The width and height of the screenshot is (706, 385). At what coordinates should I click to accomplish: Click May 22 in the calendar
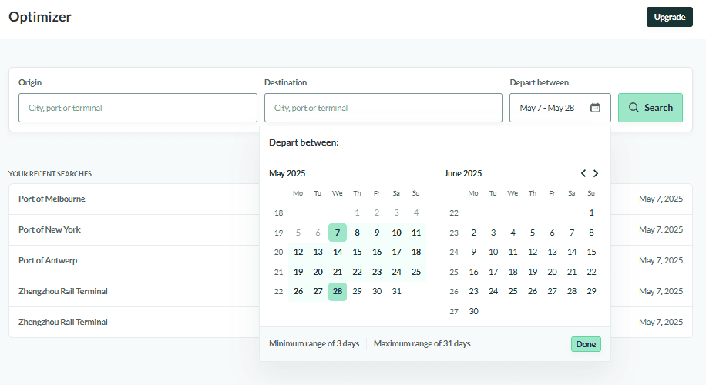pyautogui.click(x=357, y=272)
